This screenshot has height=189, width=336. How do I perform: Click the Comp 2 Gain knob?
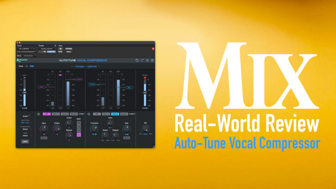pyautogui.click(x=126, y=129)
